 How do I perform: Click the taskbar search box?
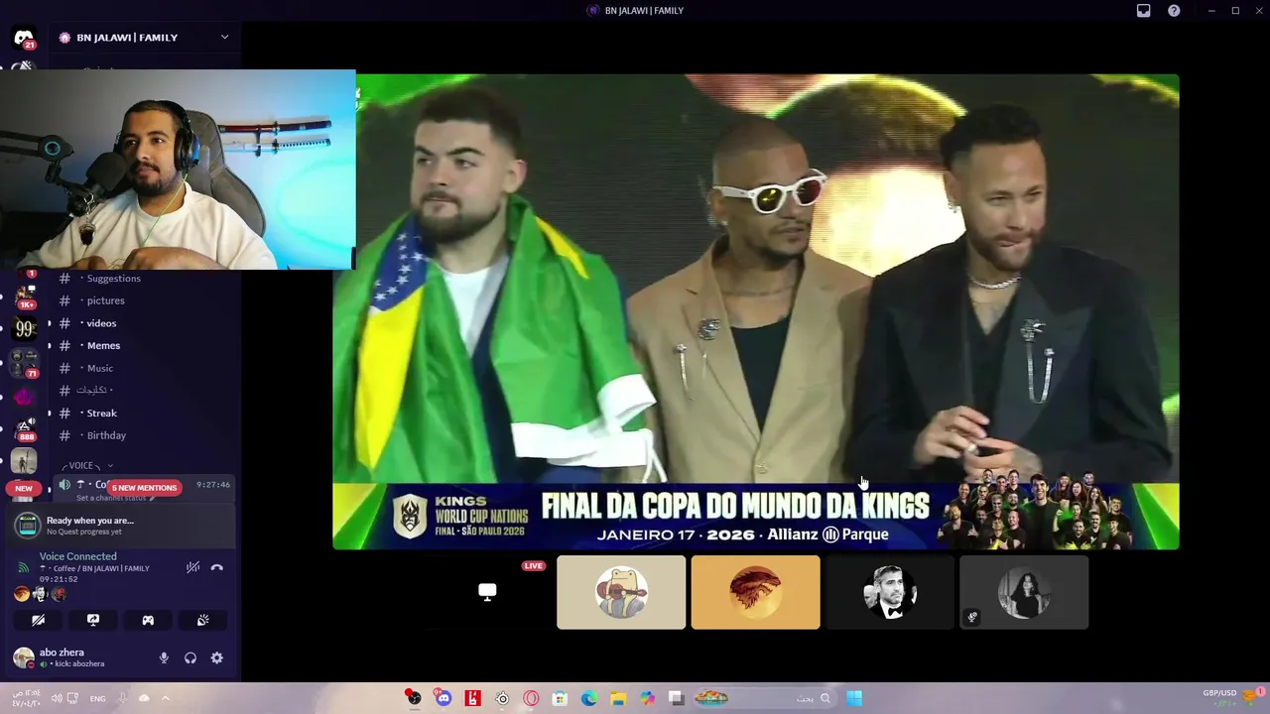point(764,698)
